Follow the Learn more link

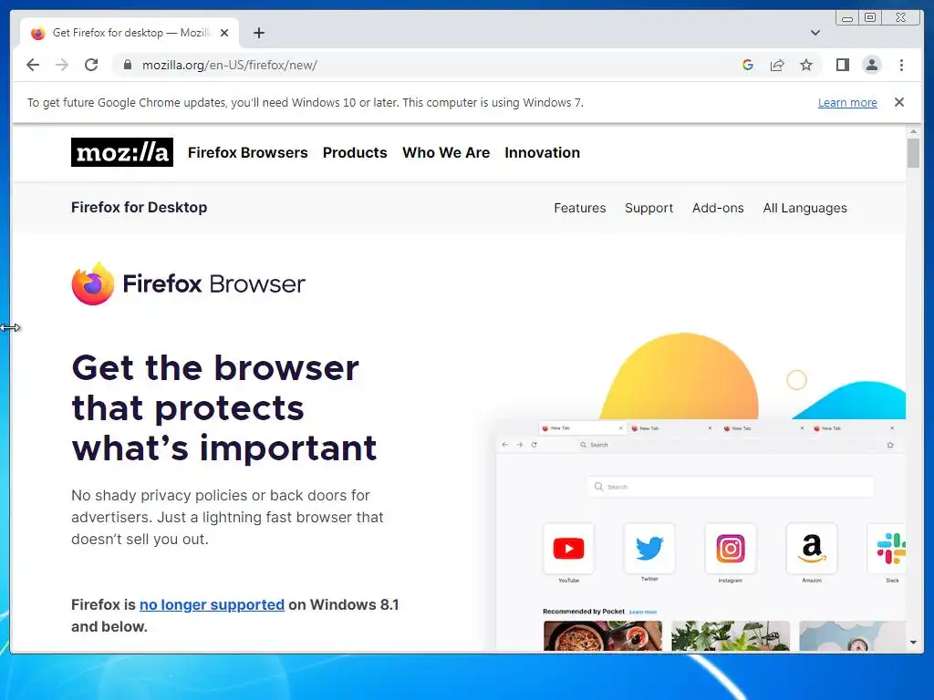(x=847, y=102)
